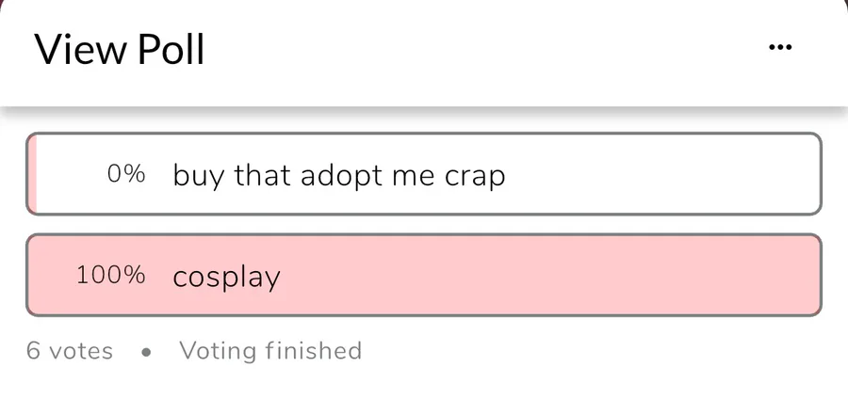Click the empty white area of the first option
Viewport: 848px width, 399px height.
pyautogui.click(x=660, y=175)
